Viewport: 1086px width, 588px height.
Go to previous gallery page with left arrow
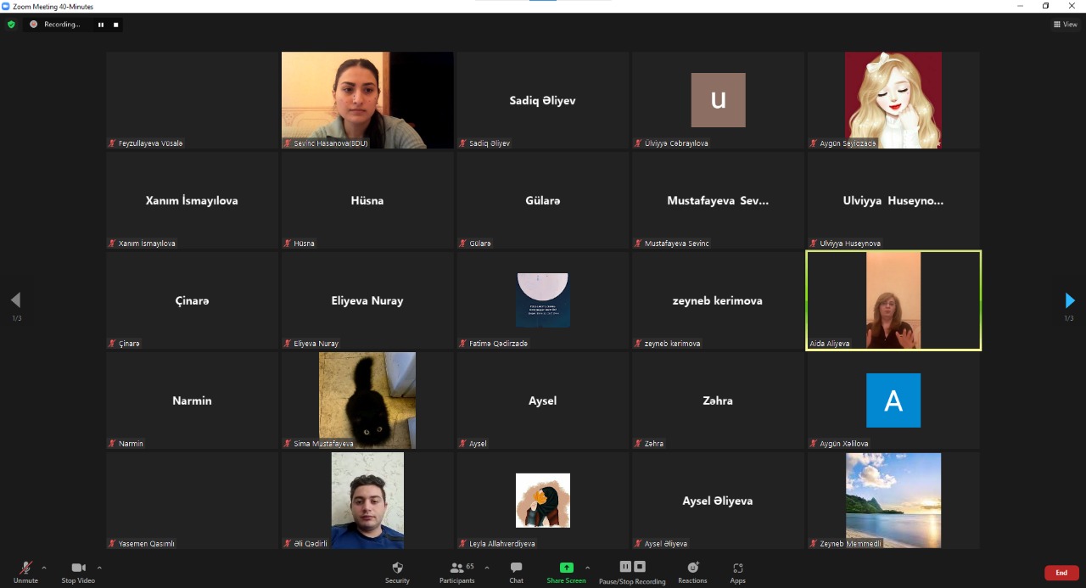point(15,300)
